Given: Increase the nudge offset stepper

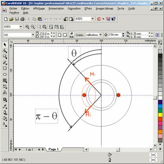Looking at the screenshot, I should (123, 34).
